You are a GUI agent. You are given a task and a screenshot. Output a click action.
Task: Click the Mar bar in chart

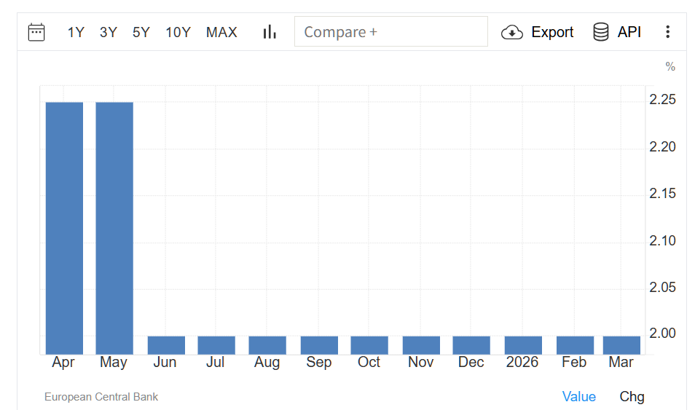coord(621,345)
